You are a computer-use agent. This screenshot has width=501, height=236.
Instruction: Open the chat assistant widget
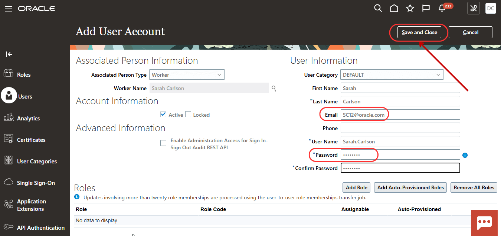[x=484, y=223]
